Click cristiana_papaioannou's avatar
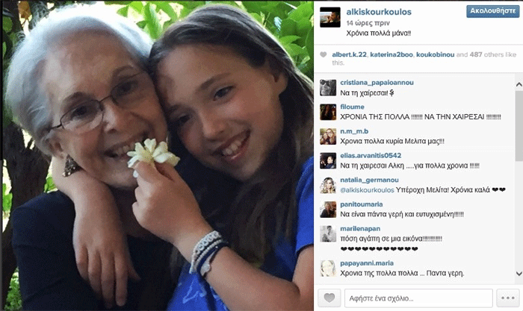Screen dimensions: 523x311 pos(328,87)
